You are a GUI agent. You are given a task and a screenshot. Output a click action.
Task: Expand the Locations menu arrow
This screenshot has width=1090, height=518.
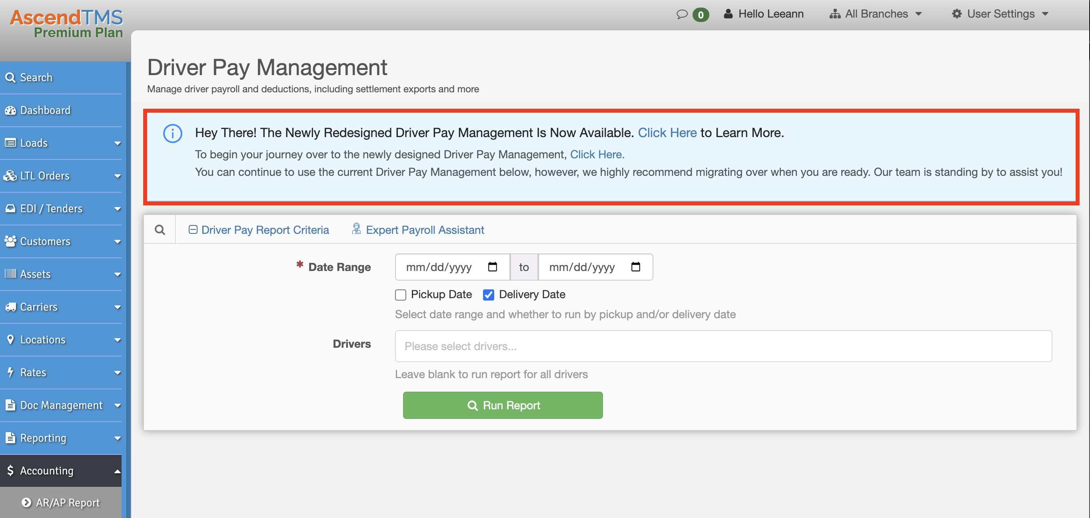pyautogui.click(x=117, y=340)
